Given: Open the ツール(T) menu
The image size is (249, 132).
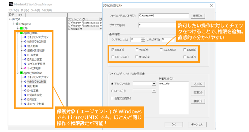Looking at the screenshot, I should click(36, 10).
